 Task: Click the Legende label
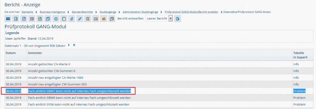pos(12,33)
